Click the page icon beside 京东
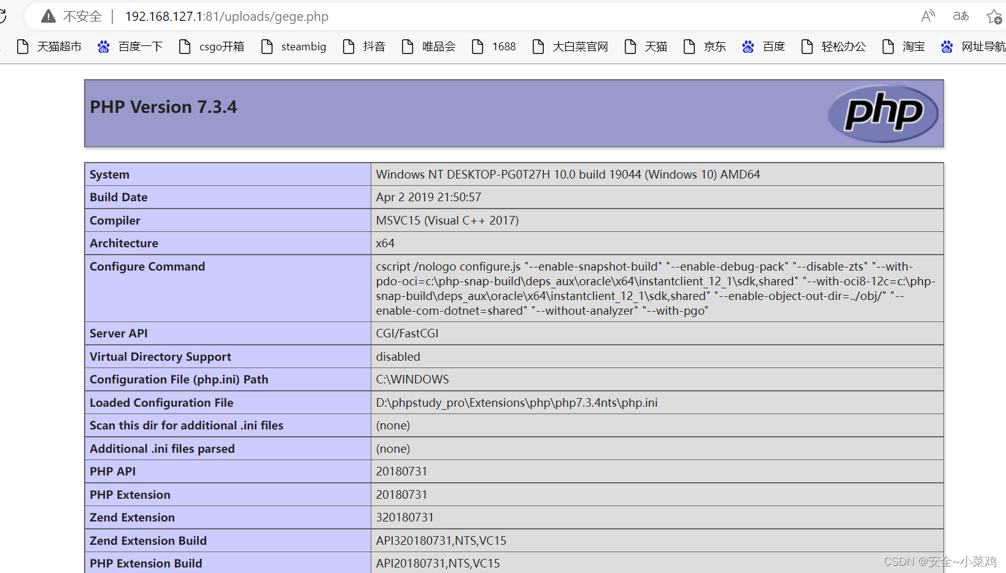The width and height of the screenshot is (1006, 573). tap(689, 47)
